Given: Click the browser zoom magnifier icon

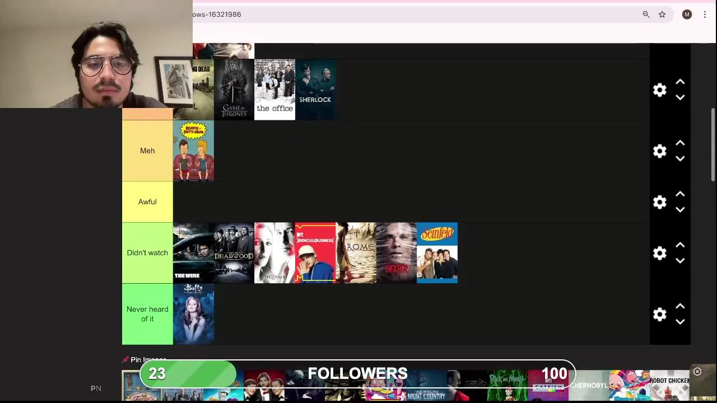Looking at the screenshot, I should pyautogui.click(x=646, y=15).
